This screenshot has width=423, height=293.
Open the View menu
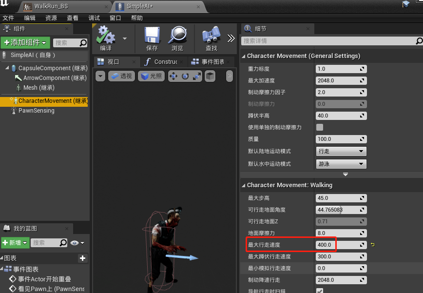click(72, 18)
